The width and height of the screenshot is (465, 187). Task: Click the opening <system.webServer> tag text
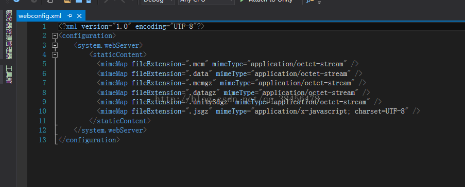click(108, 45)
